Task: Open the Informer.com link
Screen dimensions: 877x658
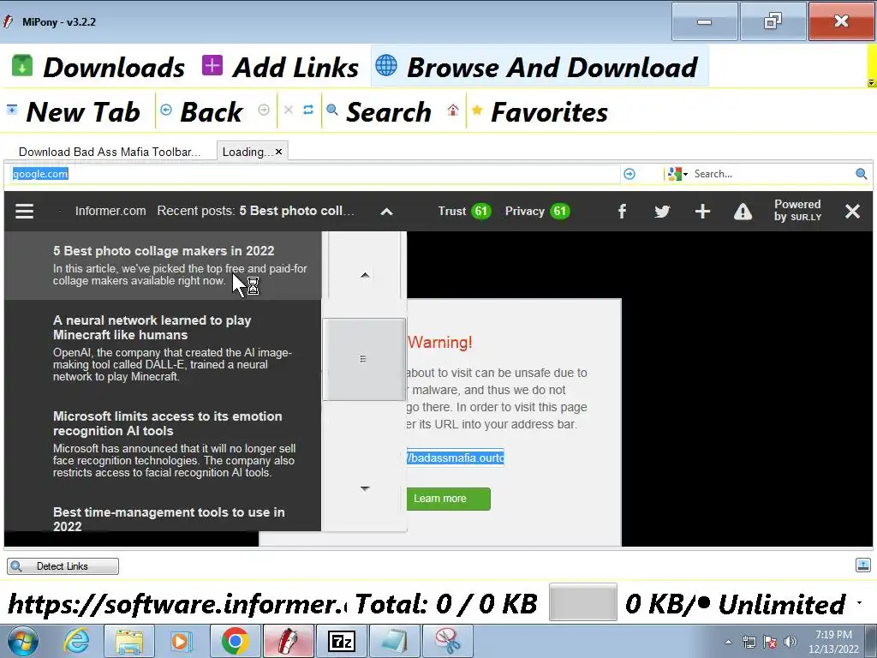Action: click(110, 211)
